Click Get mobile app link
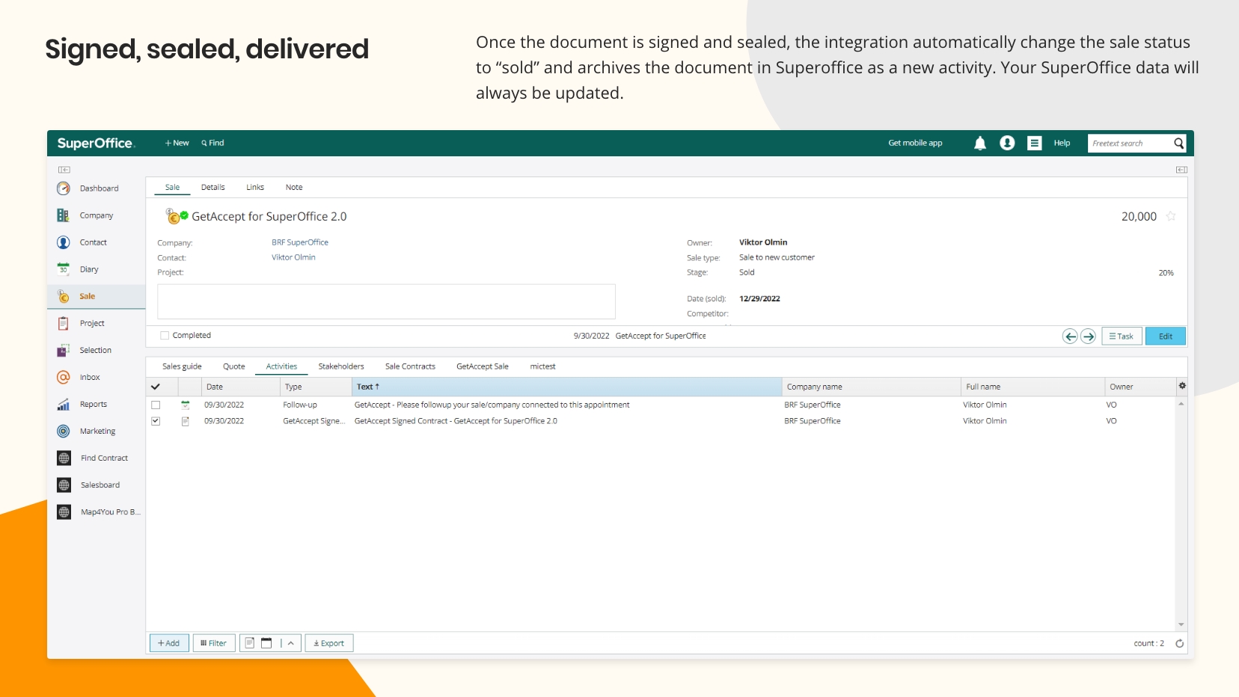Viewport: 1239px width, 697px height. click(x=915, y=143)
